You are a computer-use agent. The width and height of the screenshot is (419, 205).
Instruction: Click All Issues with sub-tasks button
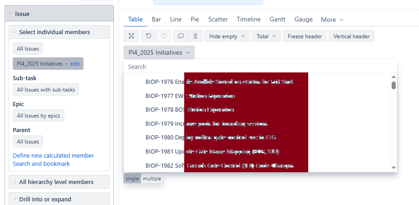pos(46,90)
